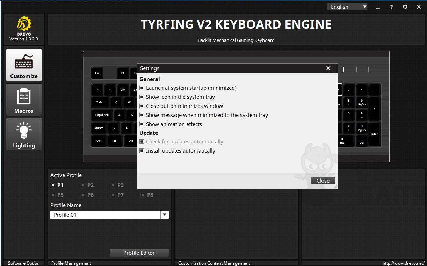Select active profile P6
This screenshot has height=266, width=427.
(87, 195)
